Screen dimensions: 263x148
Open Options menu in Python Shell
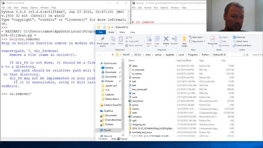pos(34,8)
